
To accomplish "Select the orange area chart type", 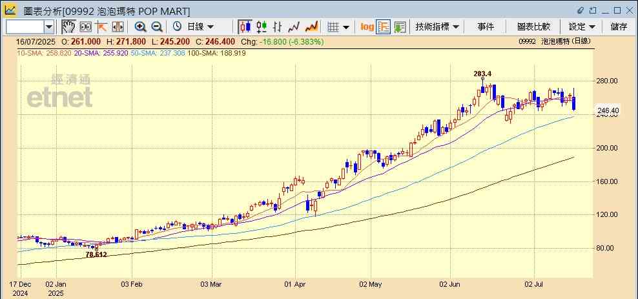I will coord(311,27).
